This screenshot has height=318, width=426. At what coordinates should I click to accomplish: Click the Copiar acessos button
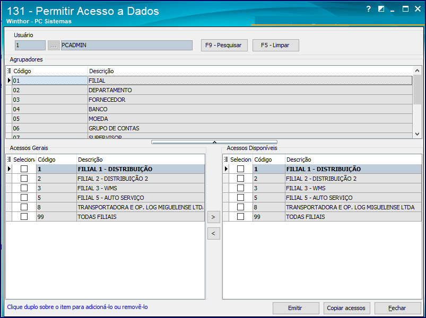tap(346, 308)
